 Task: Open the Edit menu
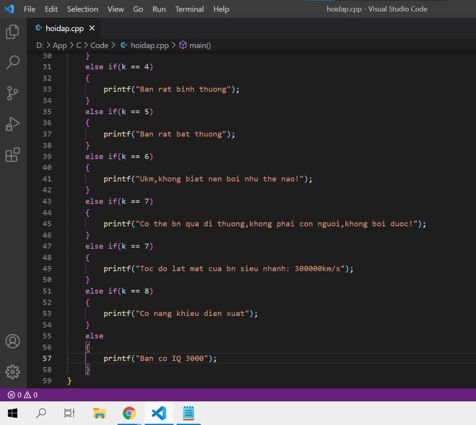[x=51, y=9]
